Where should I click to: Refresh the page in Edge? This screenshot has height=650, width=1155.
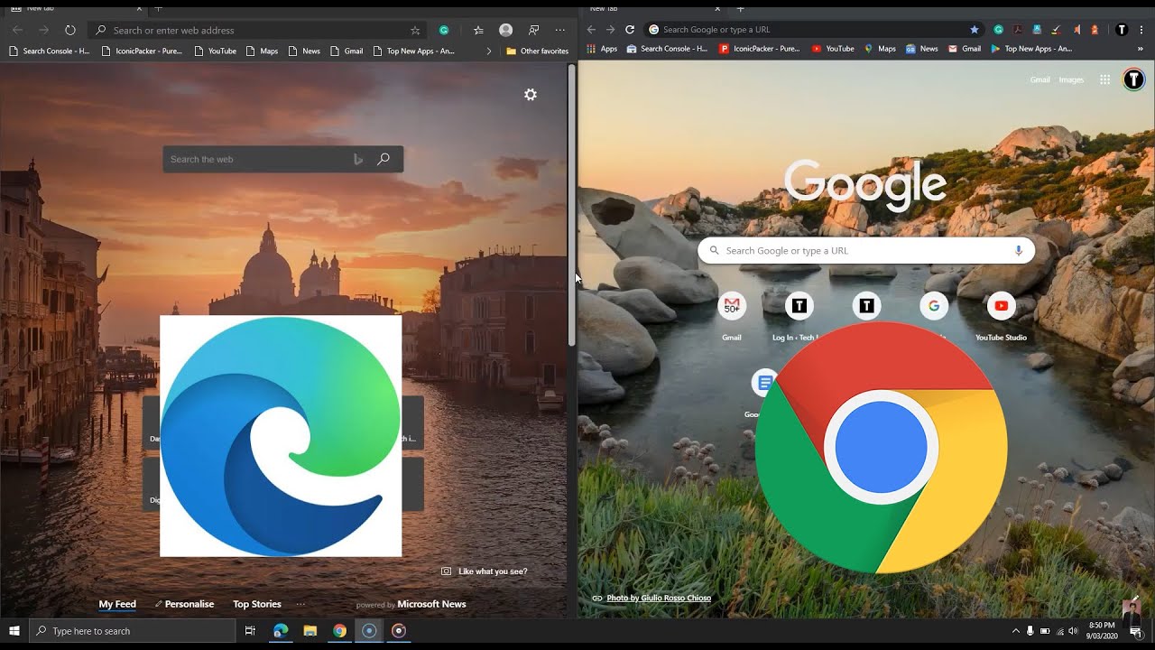tap(69, 30)
